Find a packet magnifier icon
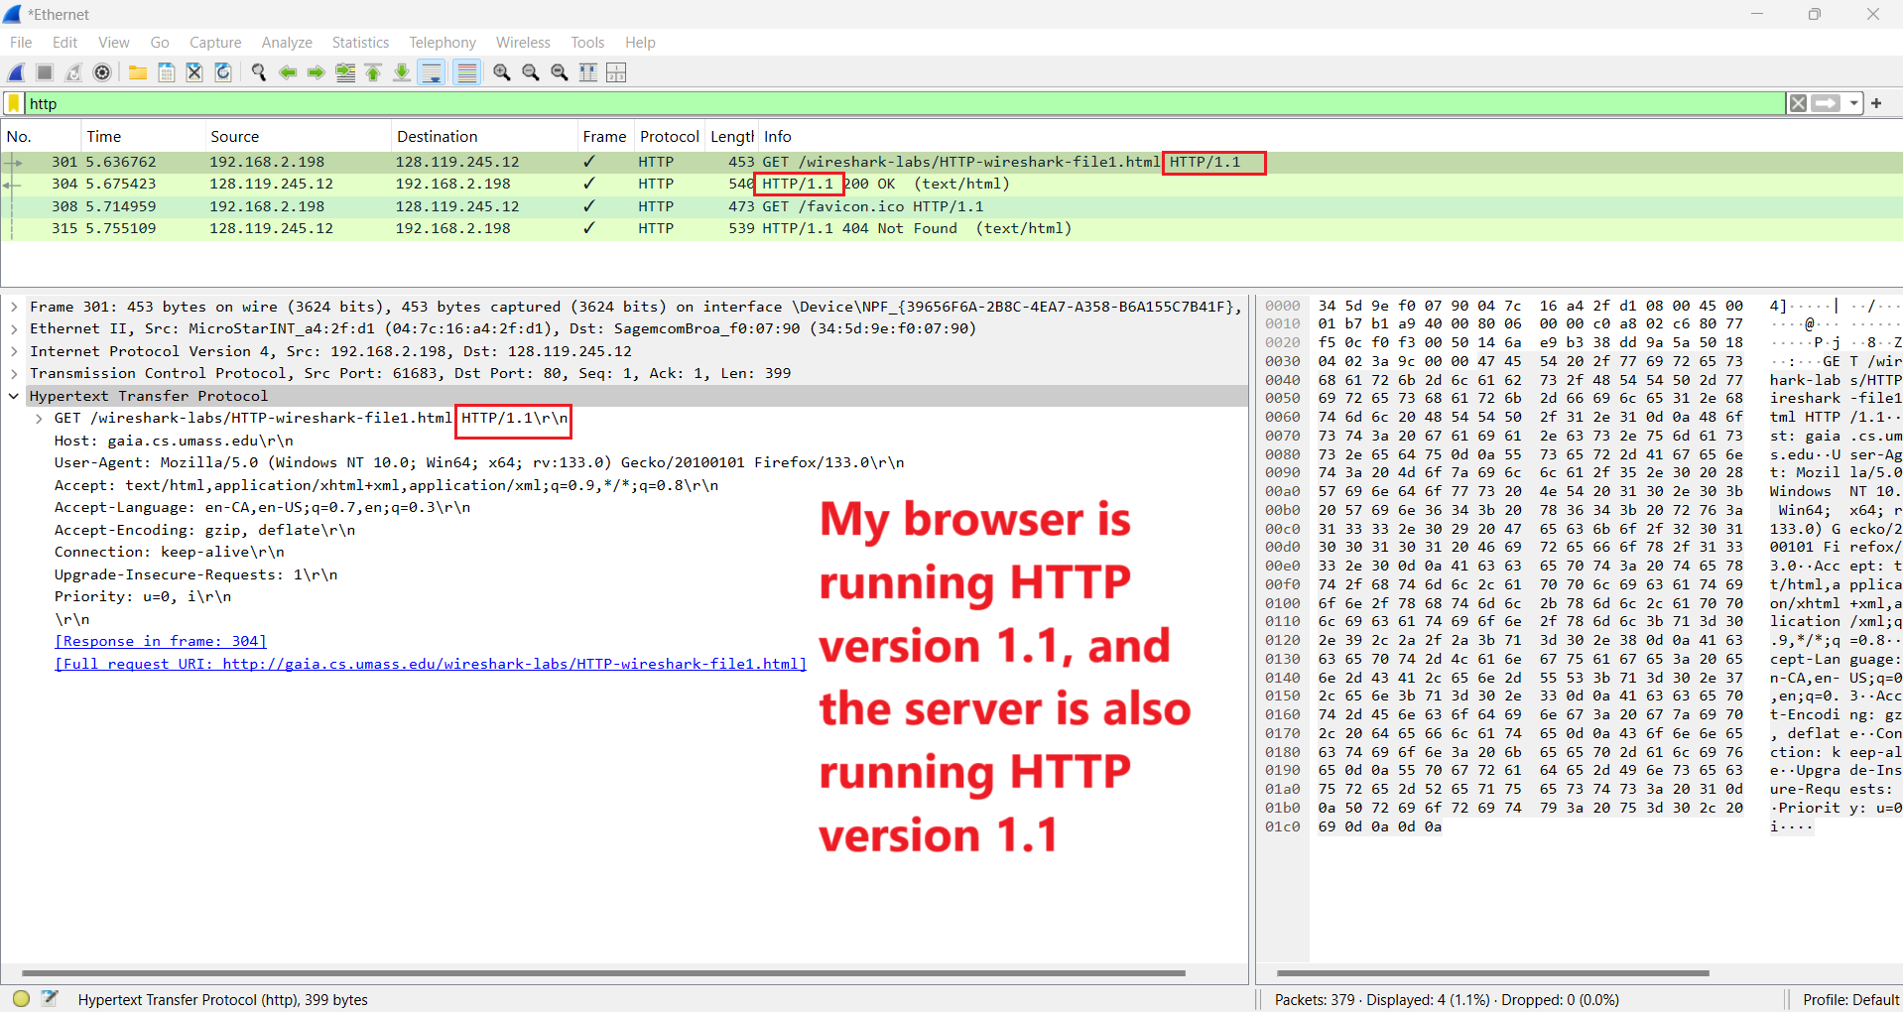 [259, 72]
